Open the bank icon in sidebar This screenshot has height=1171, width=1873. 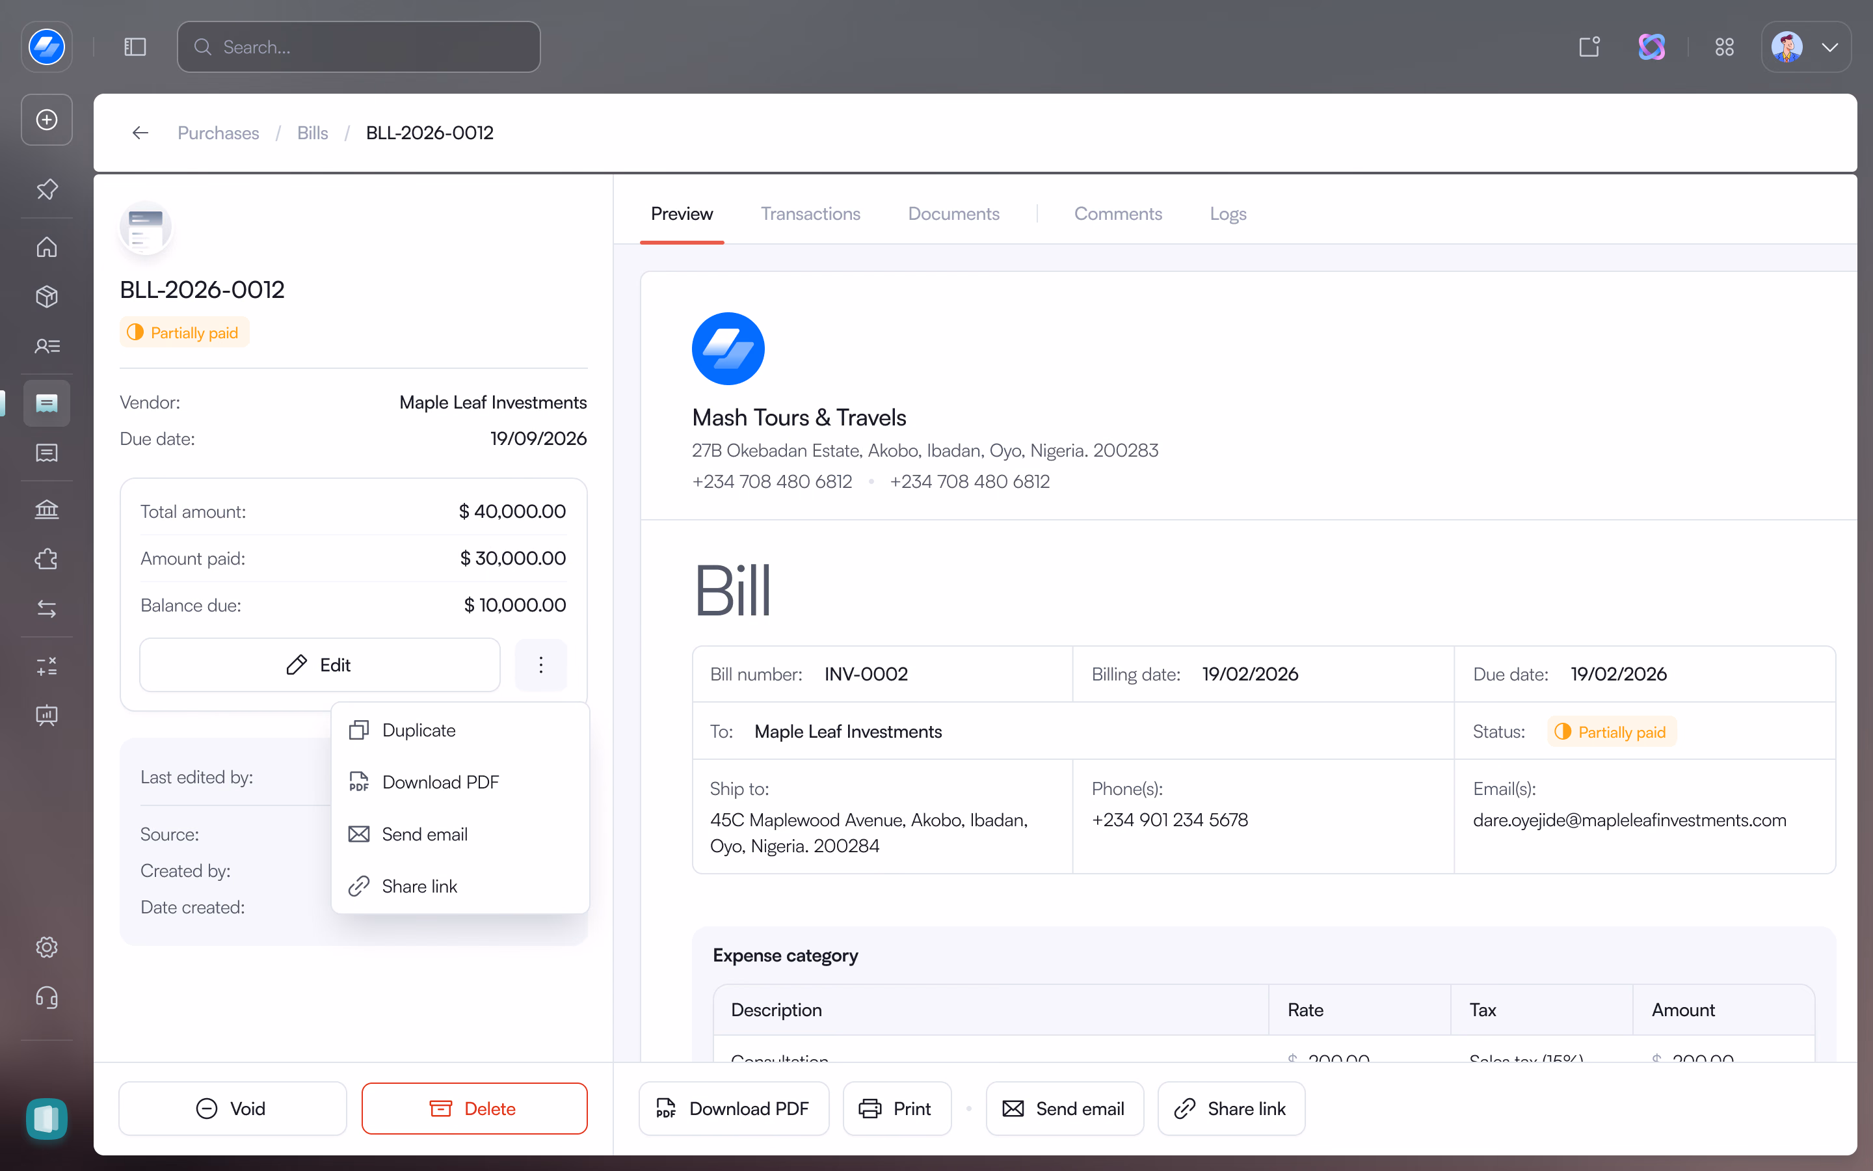coord(47,509)
